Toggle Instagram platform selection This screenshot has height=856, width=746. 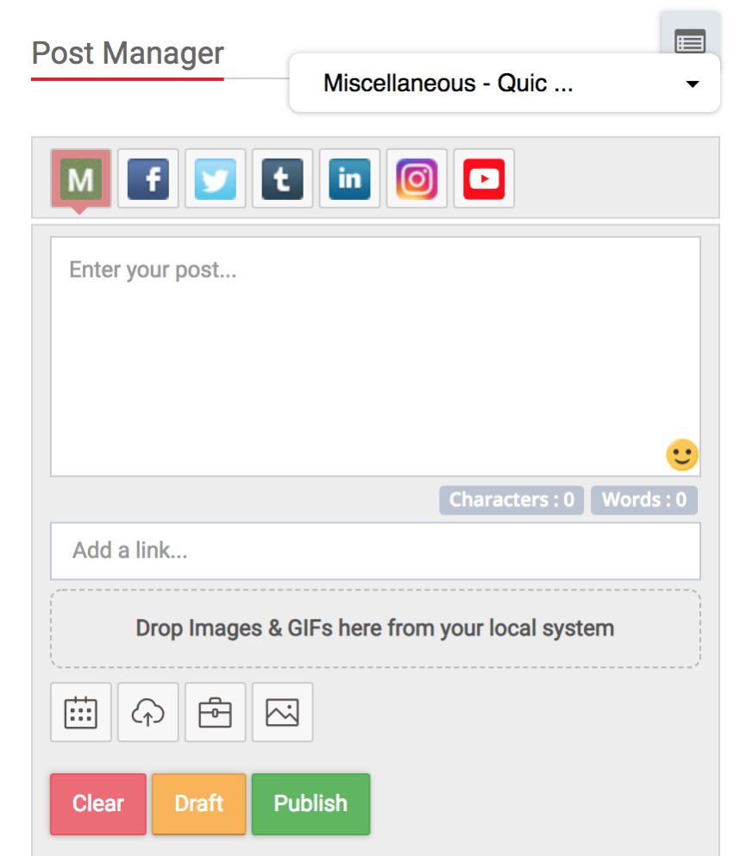pyautogui.click(x=417, y=178)
